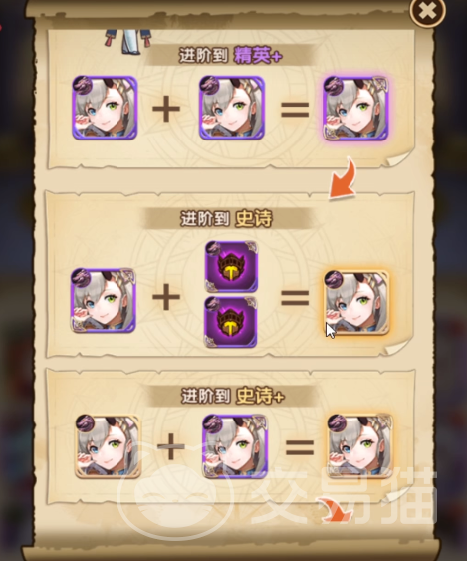Follow the orange arrow to 史诗 step

click(343, 177)
